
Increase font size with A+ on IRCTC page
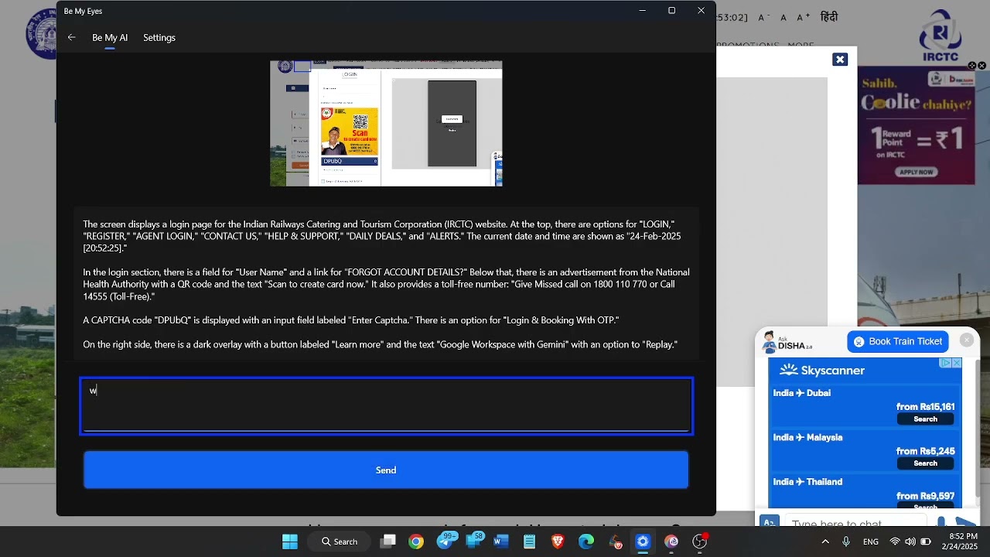pyautogui.click(x=802, y=17)
